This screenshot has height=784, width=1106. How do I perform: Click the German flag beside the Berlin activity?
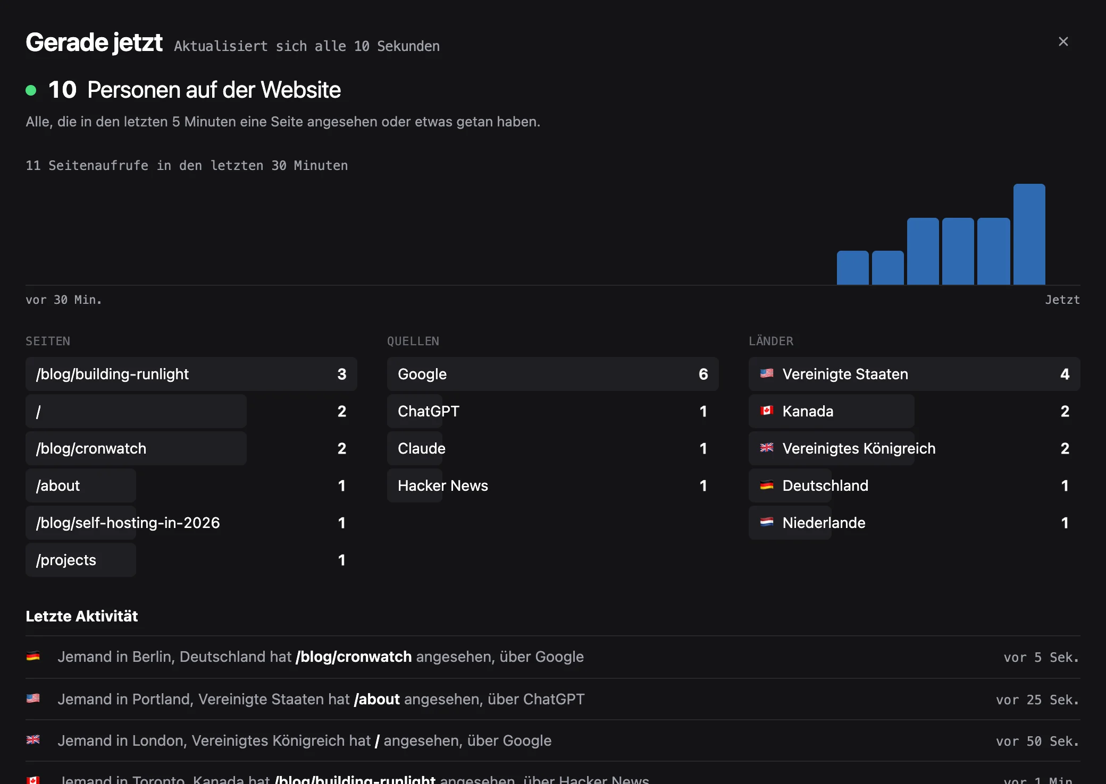click(x=33, y=657)
